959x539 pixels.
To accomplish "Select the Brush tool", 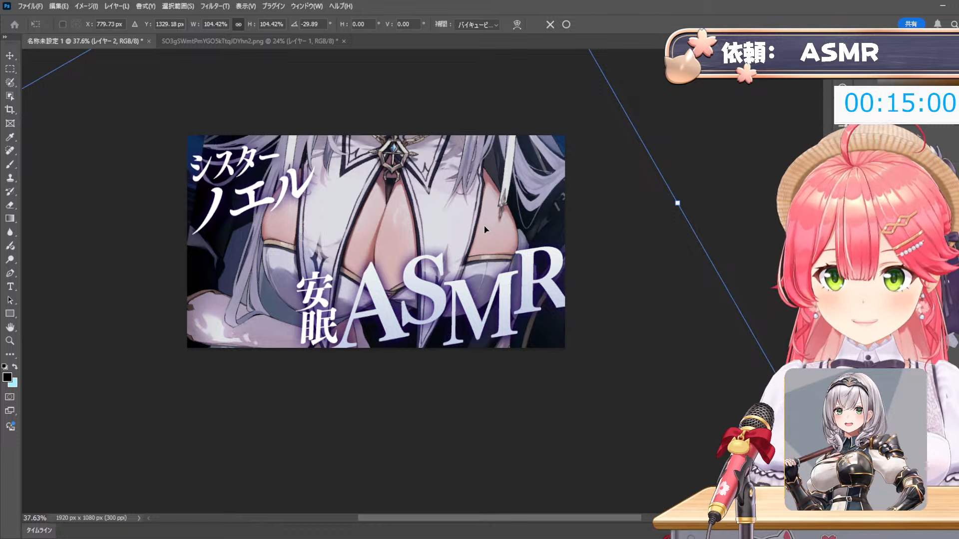I will click(10, 164).
